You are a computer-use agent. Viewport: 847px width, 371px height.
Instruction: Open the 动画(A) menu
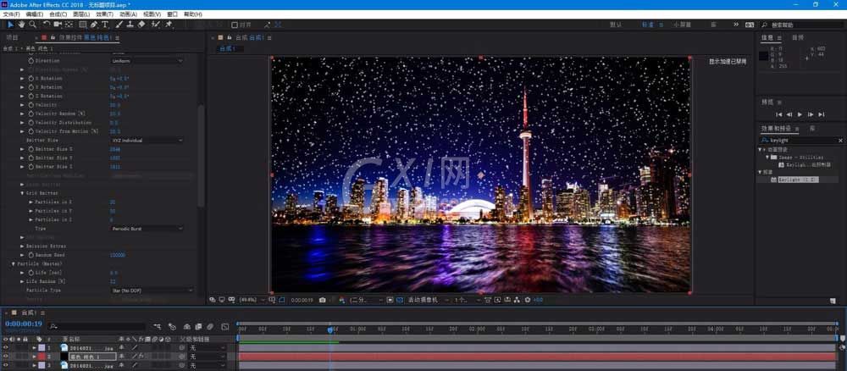click(x=128, y=14)
